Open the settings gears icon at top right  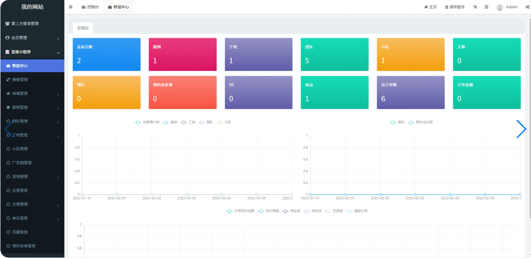(x=527, y=7)
